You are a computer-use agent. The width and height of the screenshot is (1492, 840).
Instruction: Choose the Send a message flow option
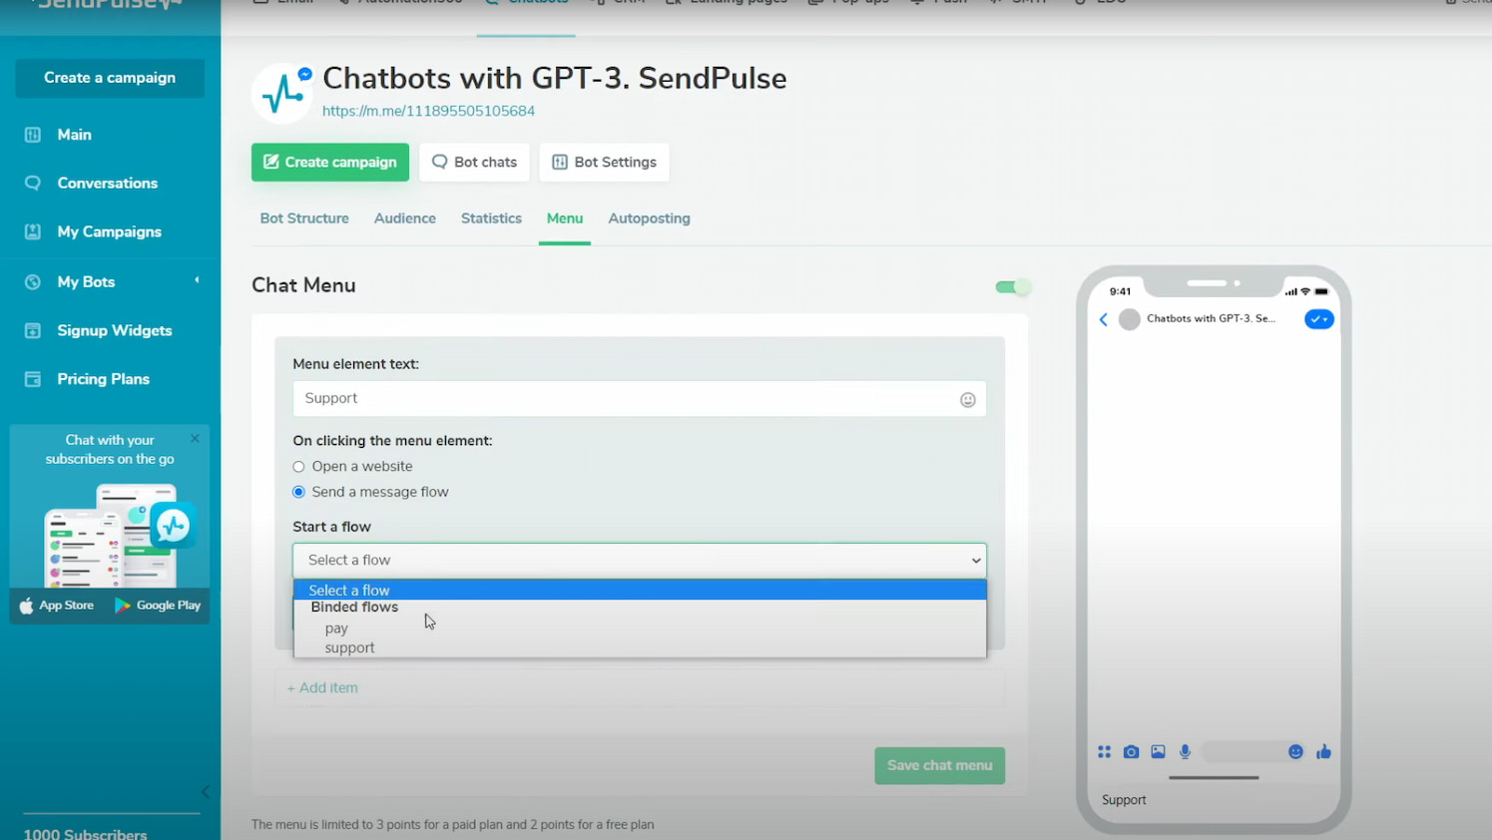tap(298, 491)
